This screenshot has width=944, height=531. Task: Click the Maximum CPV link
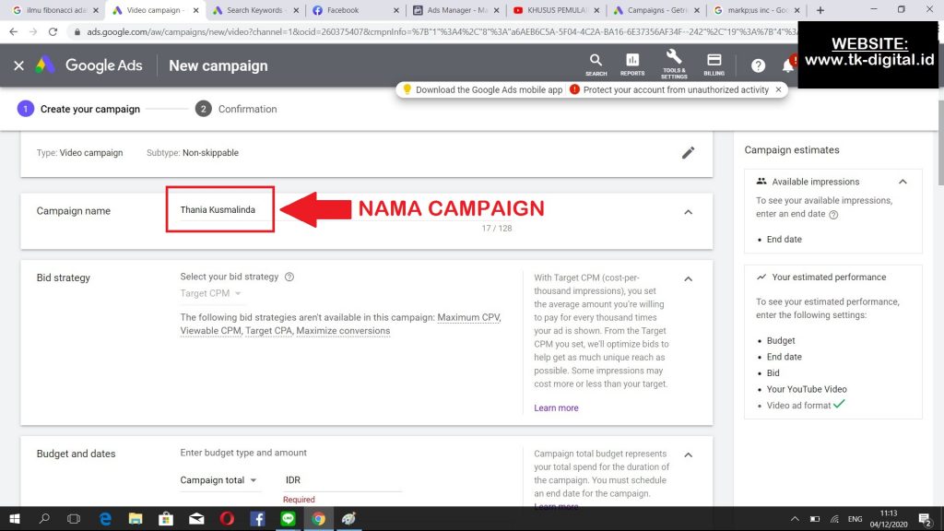coord(468,318)
